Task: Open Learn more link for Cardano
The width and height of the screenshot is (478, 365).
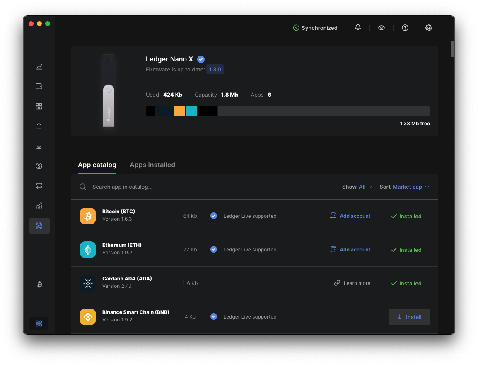Action: (x=352, y=283)
